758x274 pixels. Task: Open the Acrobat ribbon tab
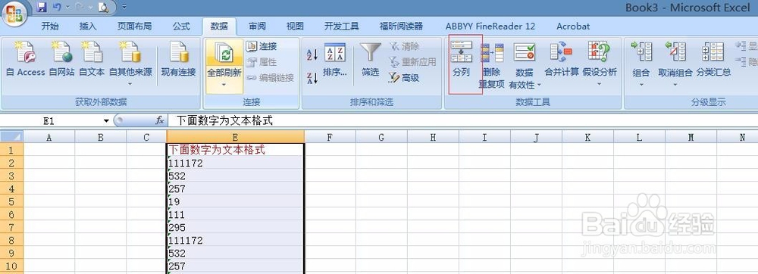point(573,26)
